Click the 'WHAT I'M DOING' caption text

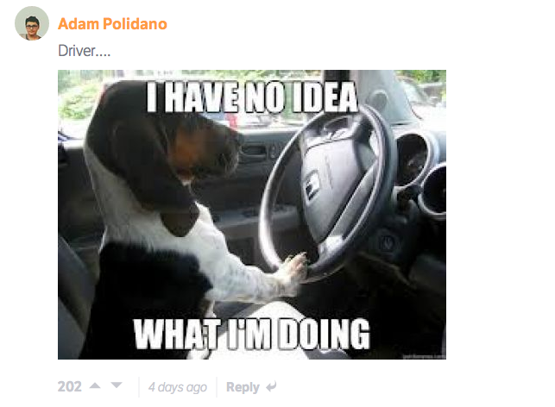[x=252, y=334]
